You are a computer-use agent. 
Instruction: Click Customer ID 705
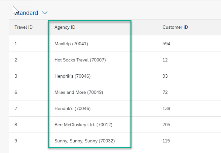coord(166,125)
